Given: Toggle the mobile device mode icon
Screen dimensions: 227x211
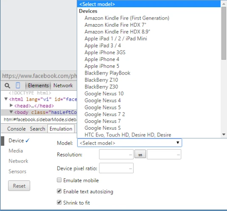Looking at the screenshot, I should click(x=18, y=86).
